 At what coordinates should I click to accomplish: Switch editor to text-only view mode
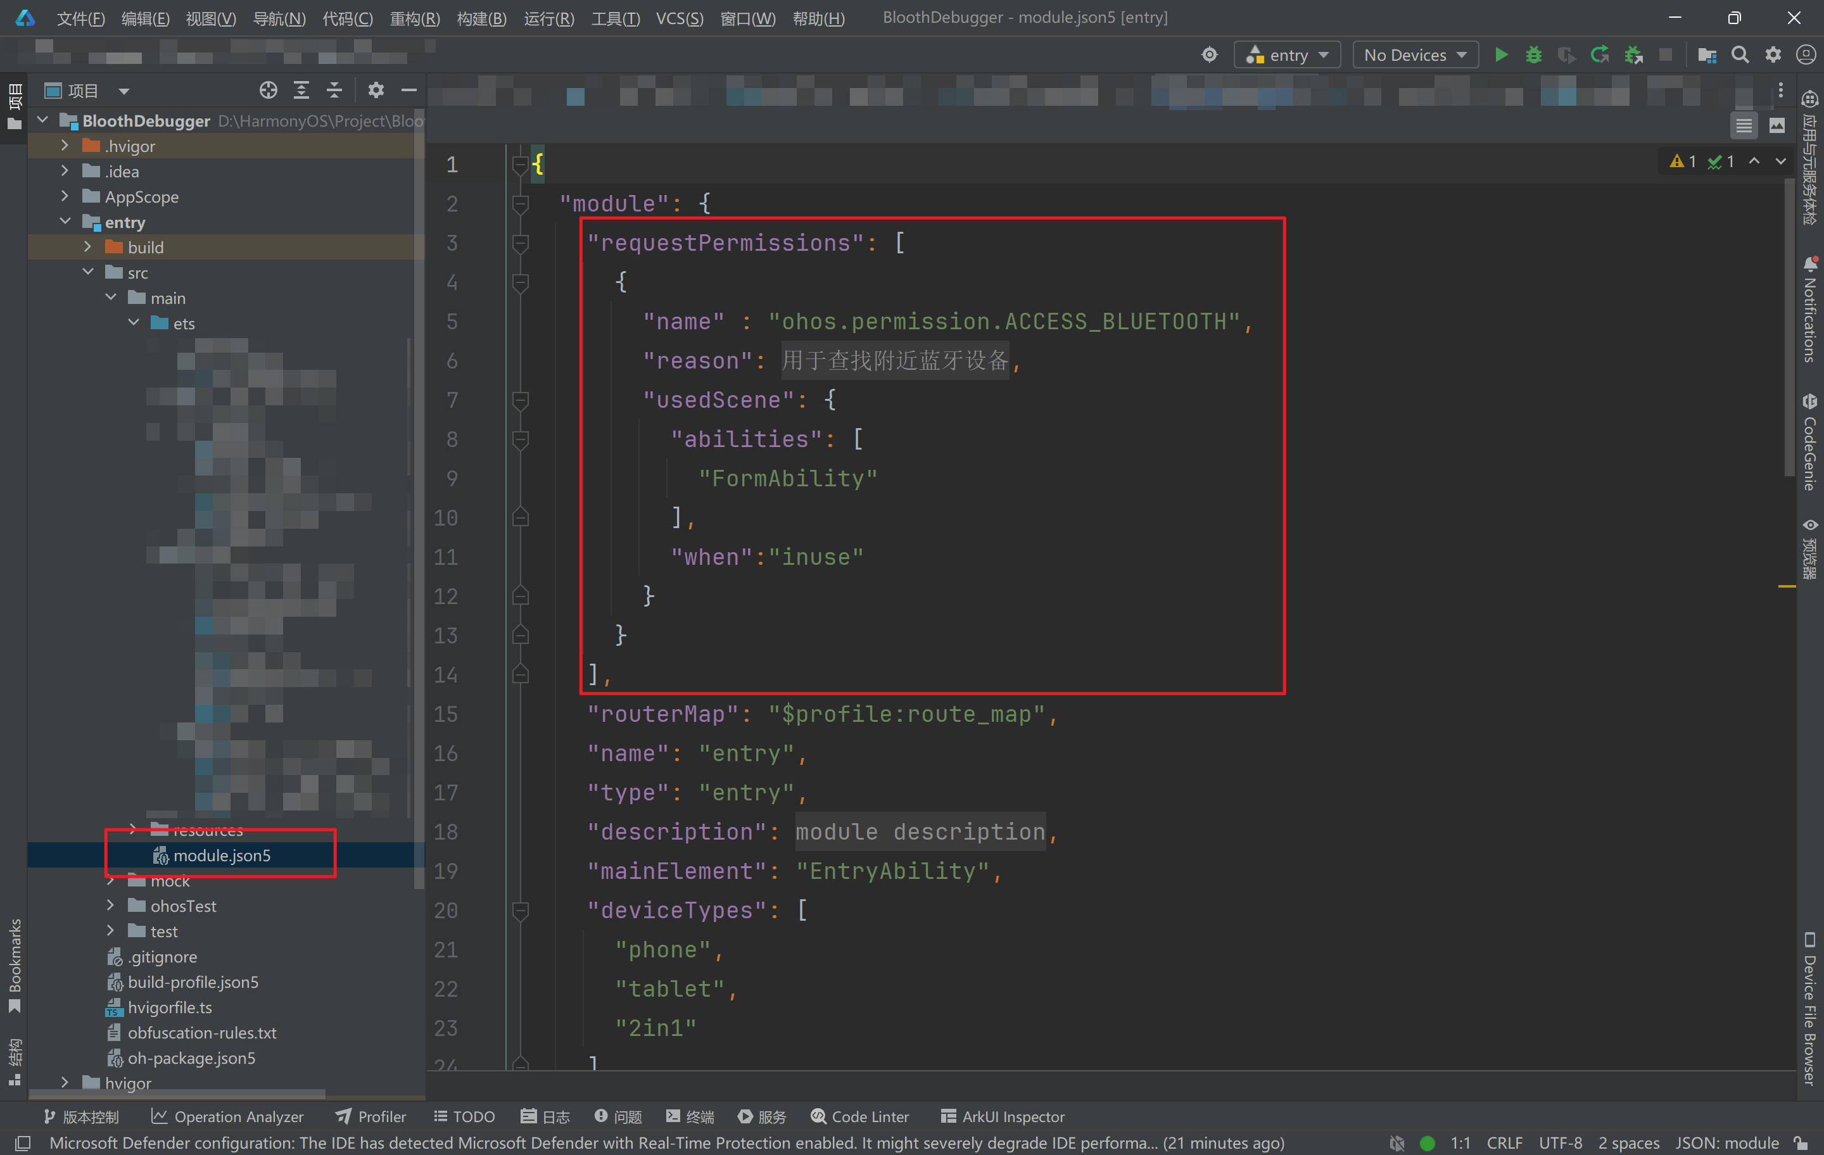pos(1744,126)
